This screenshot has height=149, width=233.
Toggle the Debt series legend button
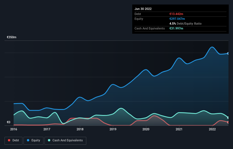coord(14,141)
